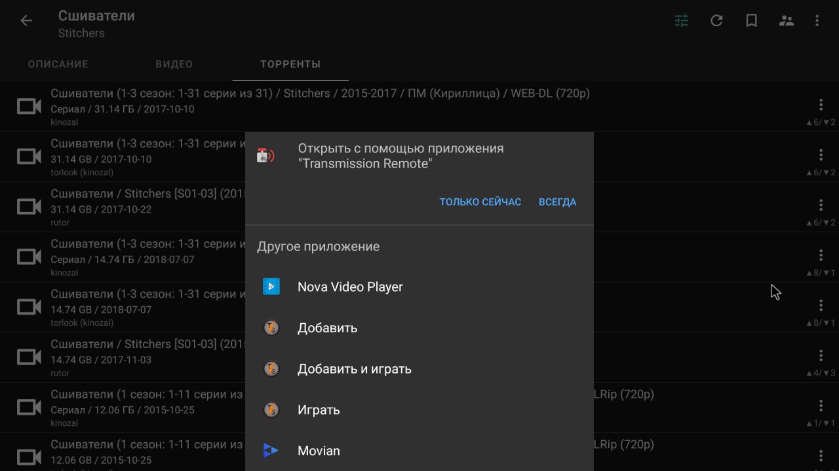Open more options for 2018-07-07 torlook torrent

[x=821, y=305]
